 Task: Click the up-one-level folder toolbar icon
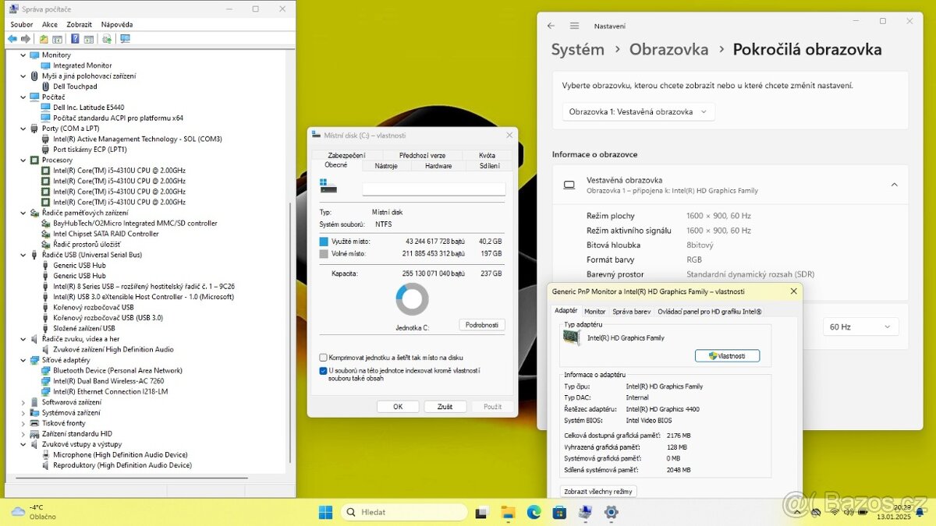(44, 39)
